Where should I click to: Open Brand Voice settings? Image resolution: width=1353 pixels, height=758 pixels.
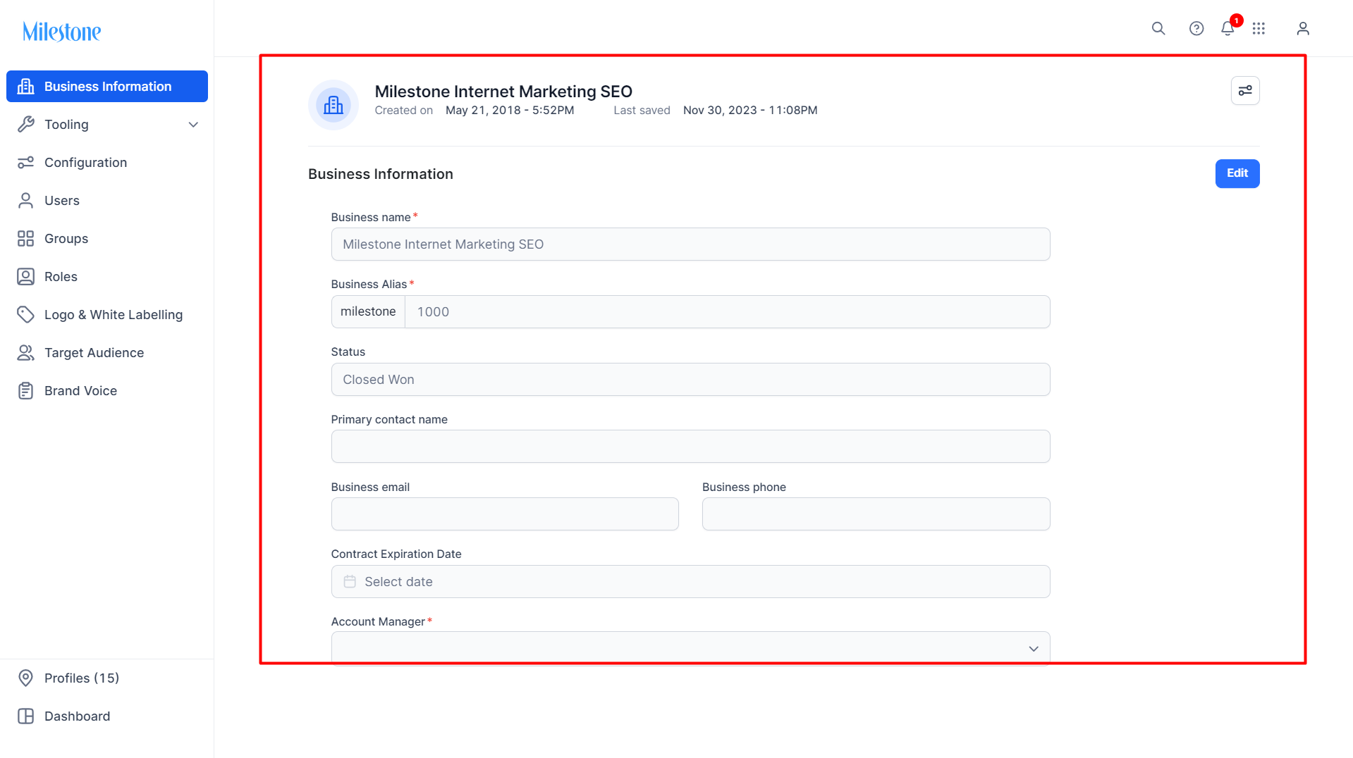click(107, 391)
